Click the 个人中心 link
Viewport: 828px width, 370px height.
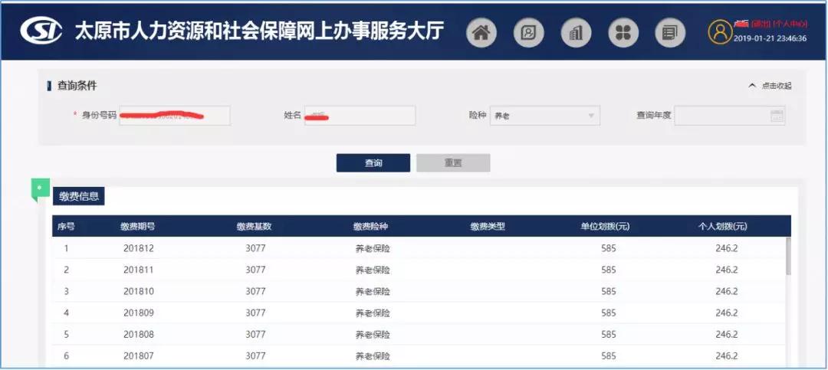point(790,25)
